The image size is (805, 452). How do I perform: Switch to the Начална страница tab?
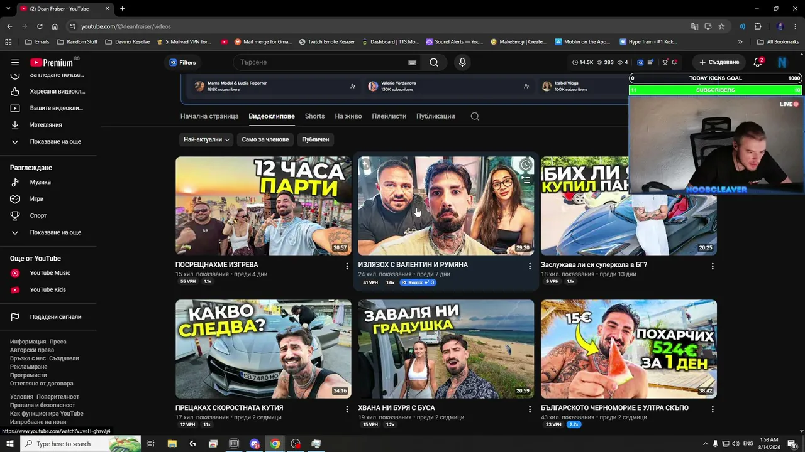(209, 116)
